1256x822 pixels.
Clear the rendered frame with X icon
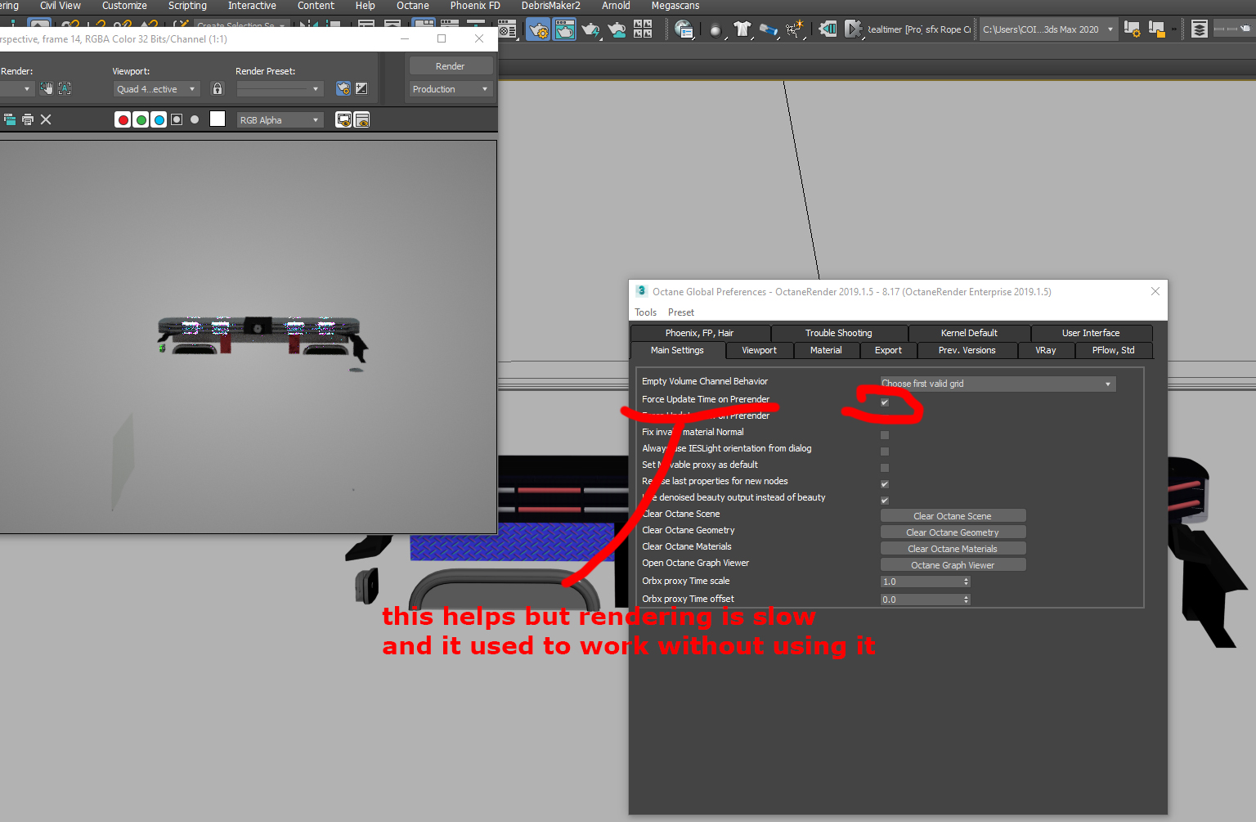46,119
